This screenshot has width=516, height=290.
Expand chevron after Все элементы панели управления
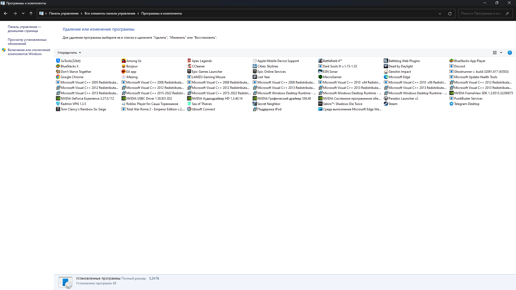tap(138, 13)
